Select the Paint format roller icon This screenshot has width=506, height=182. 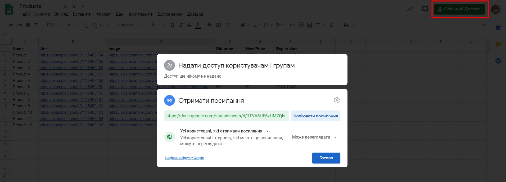point(37,25)
